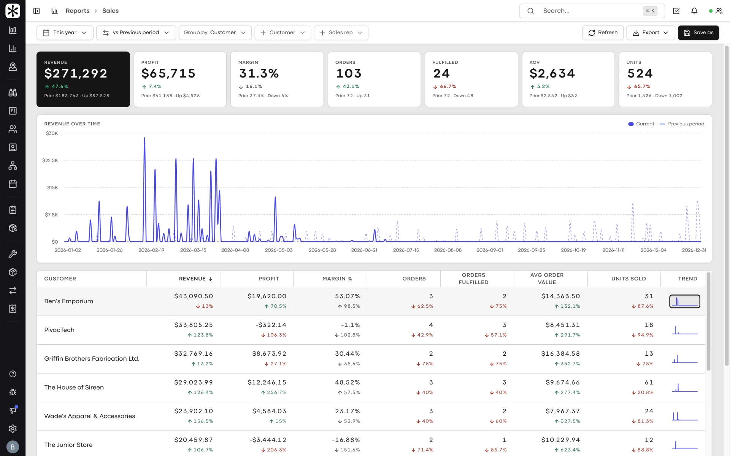Select the Revenue metric card
This screenshot has width=730, height=456.
[83, 79]
